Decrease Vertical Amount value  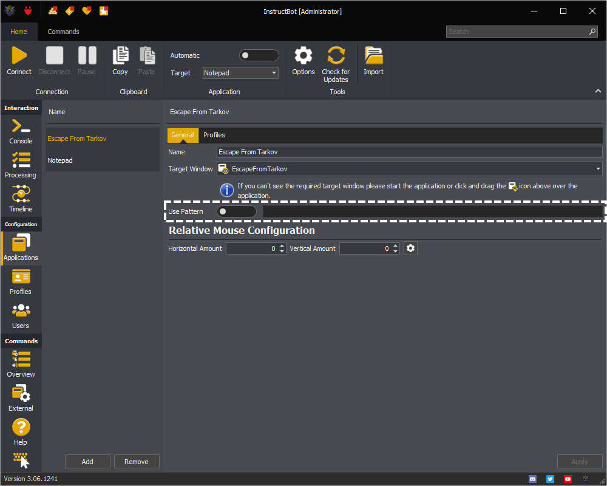coord(395,251)
